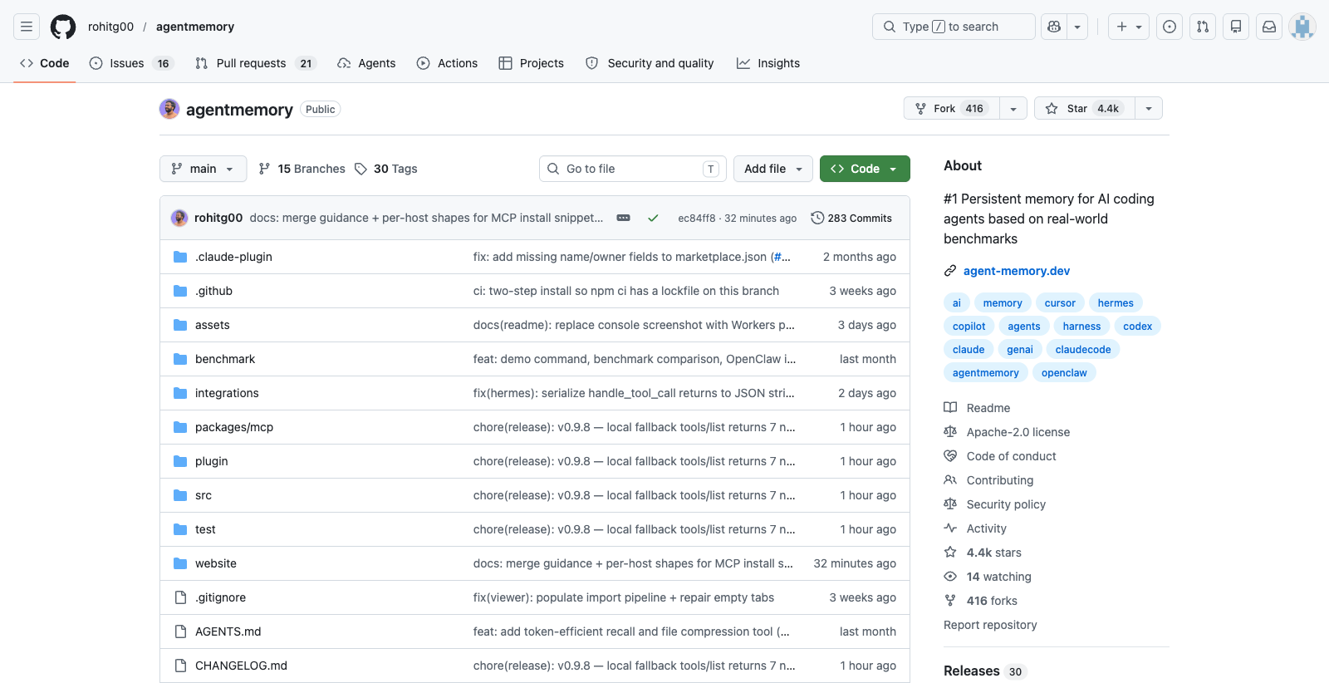
Task: View the 283 Commits history
Action: [x=851, y=218]
